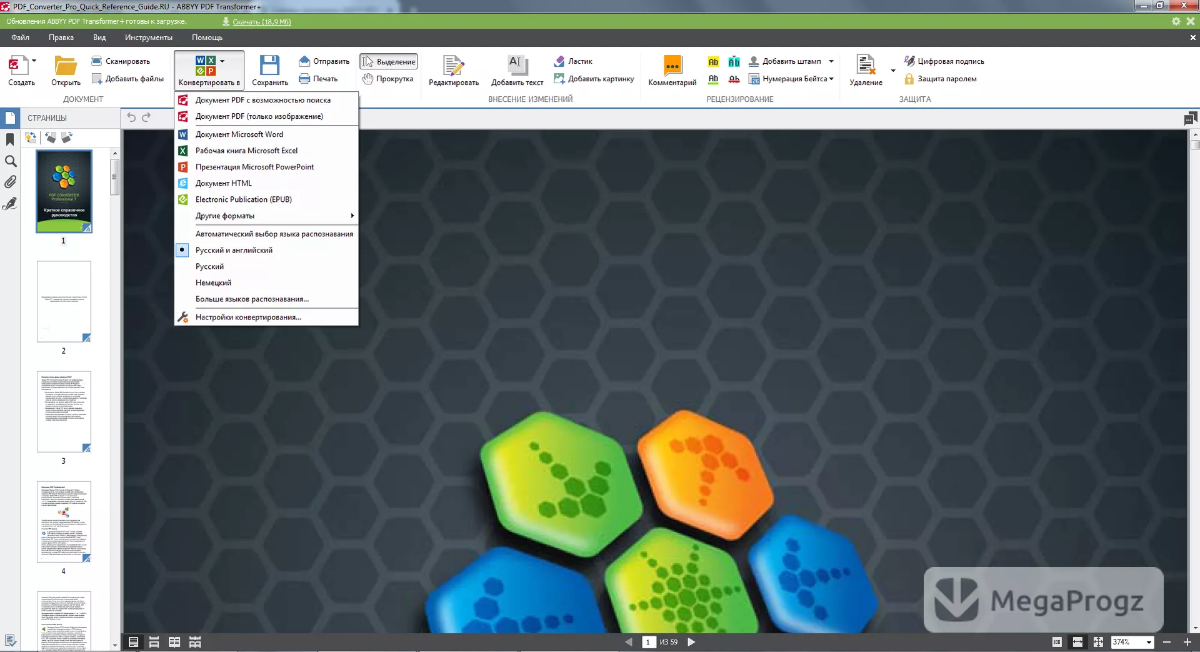Save the document with Сохранить icon

click(x=270, y=66)
